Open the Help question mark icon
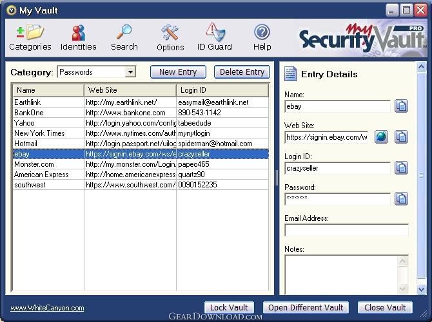The image size is (432, 322). pyautogui.click(x=262, y=37)
